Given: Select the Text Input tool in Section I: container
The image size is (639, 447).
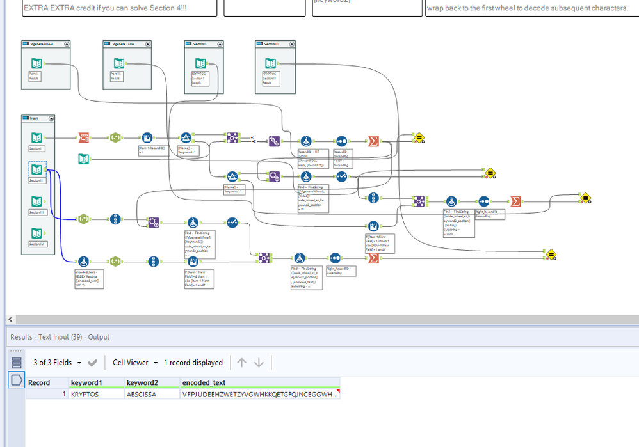Looking at the screenshot, I should (200, 63).
